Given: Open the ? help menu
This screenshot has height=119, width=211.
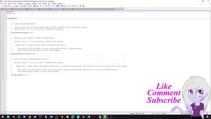Looking at the screenshot, I should click(64, 4).
